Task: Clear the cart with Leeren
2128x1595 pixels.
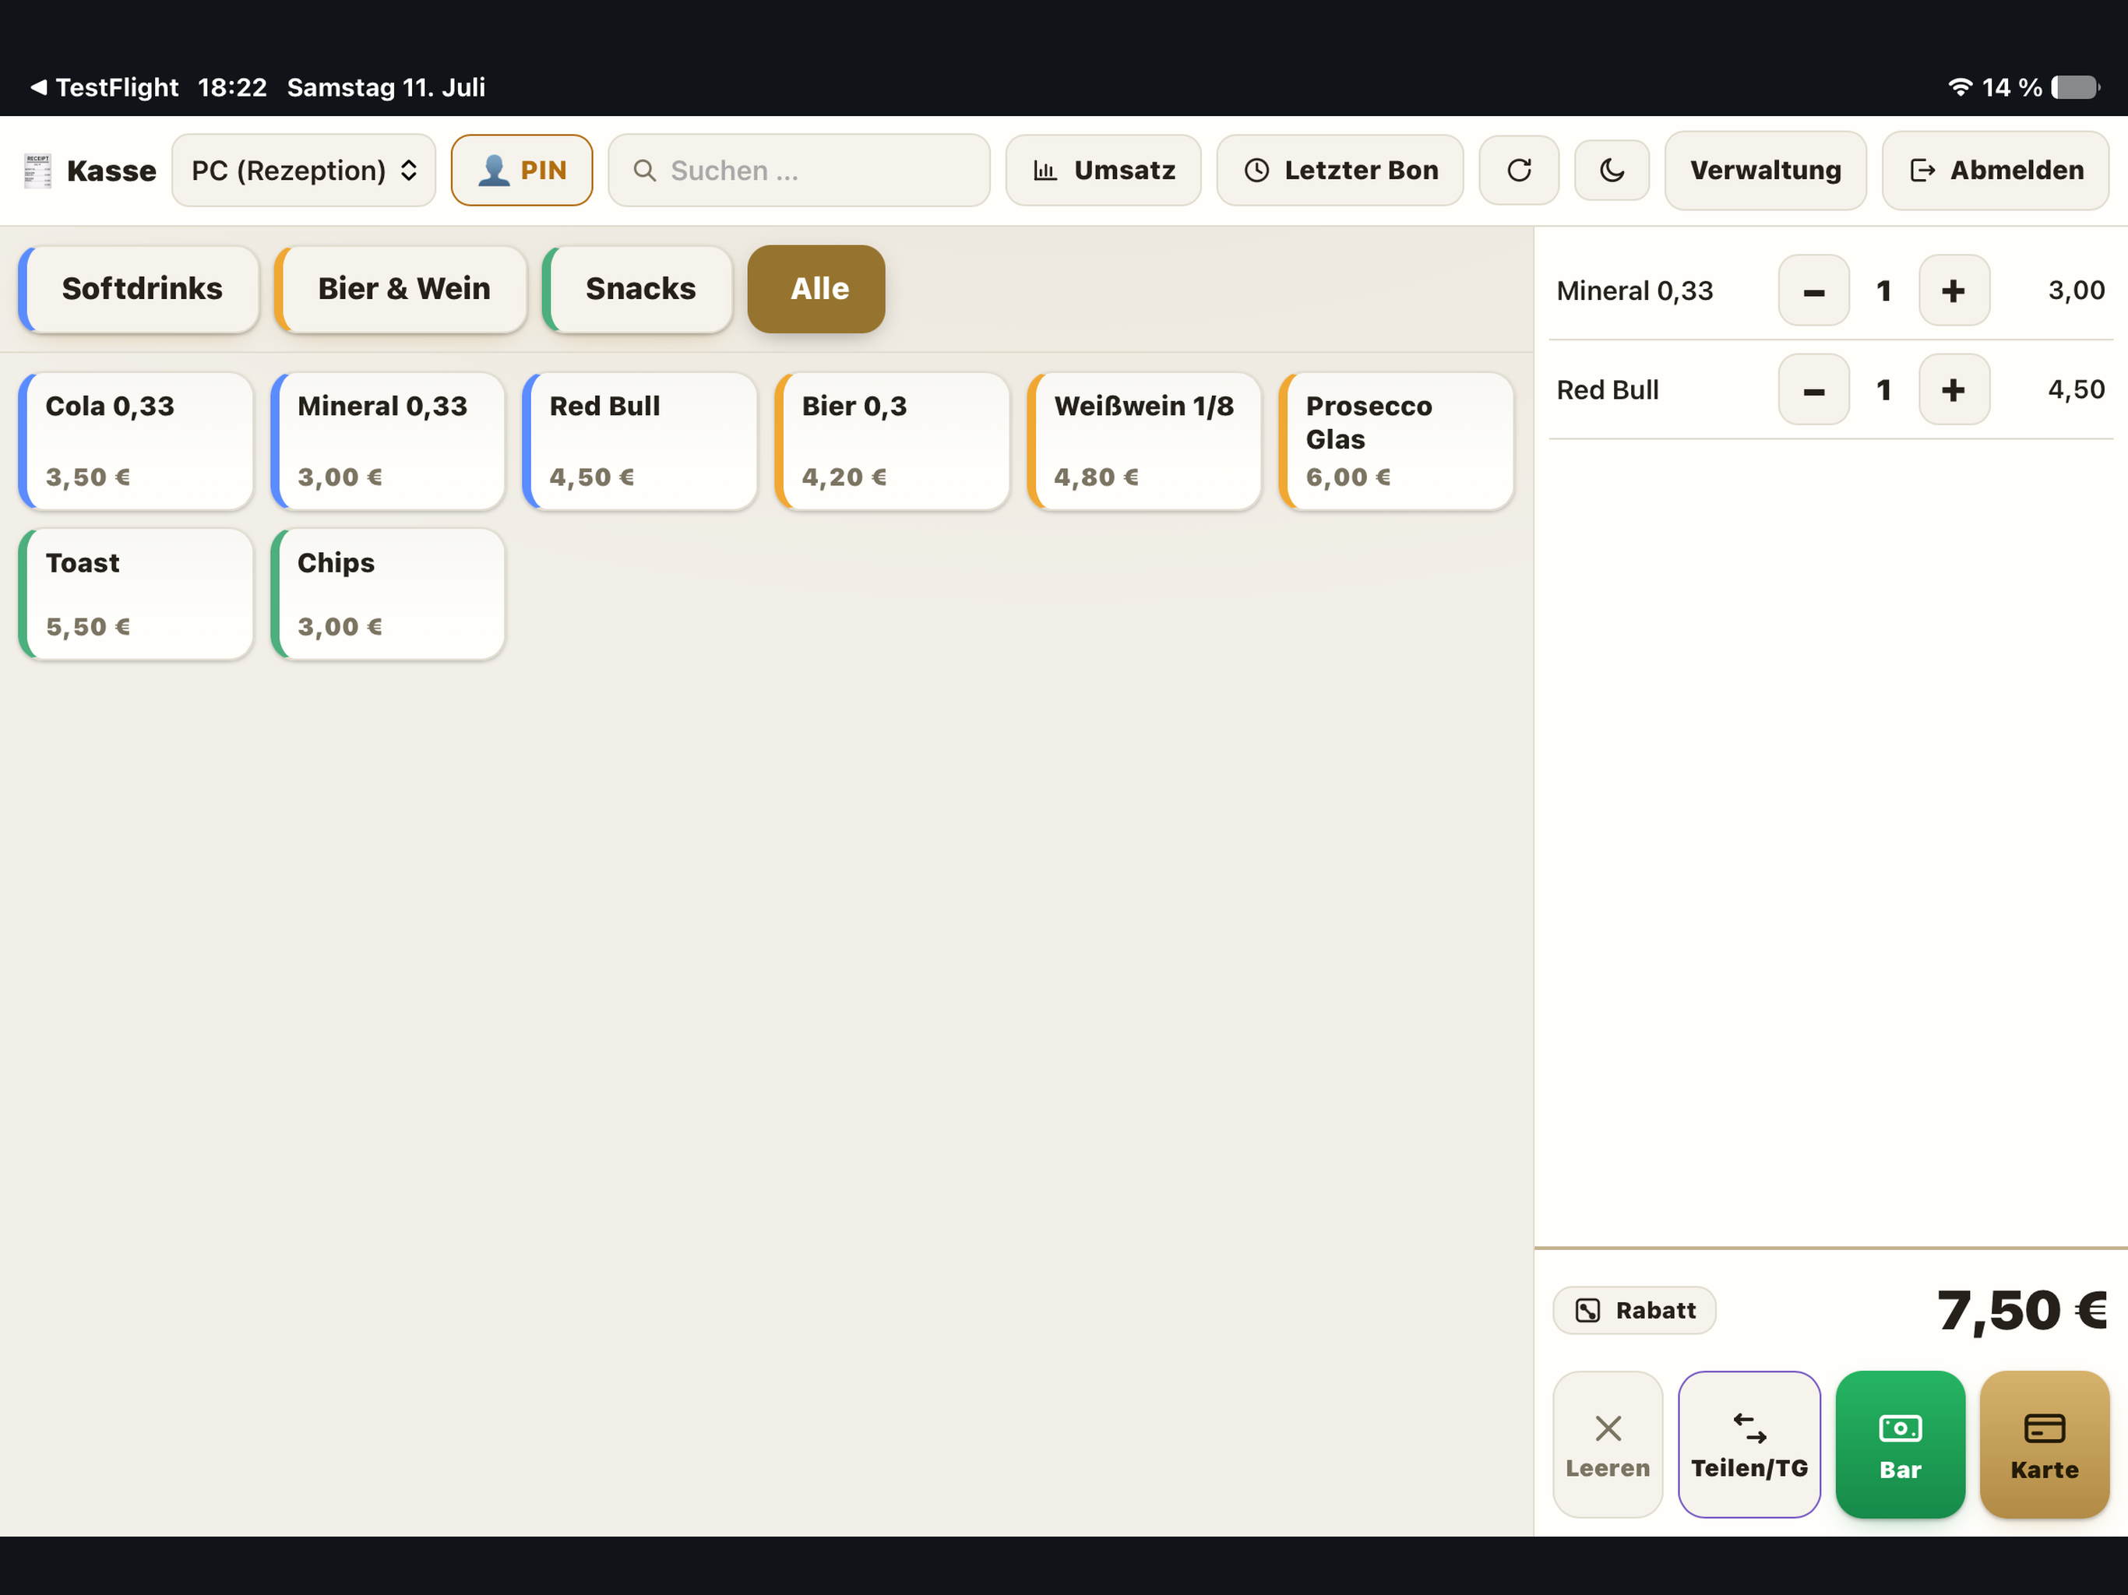Action: [1607, 1444]
